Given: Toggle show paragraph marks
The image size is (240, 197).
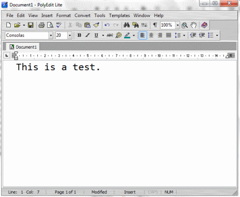Looking at the screenshot, I should (x=155, y=25).
